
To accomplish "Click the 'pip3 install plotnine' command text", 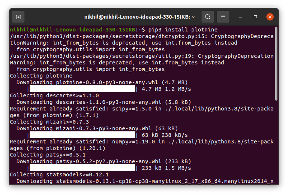I will point(183,30).
